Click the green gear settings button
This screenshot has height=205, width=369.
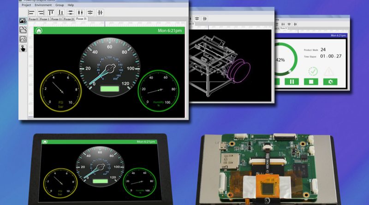[330, 82]
